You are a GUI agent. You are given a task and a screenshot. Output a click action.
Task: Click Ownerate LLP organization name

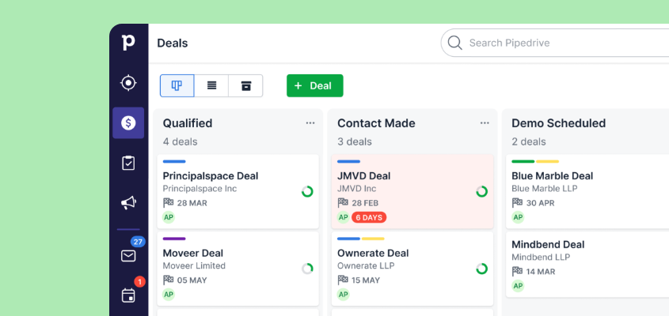point(366,265)
